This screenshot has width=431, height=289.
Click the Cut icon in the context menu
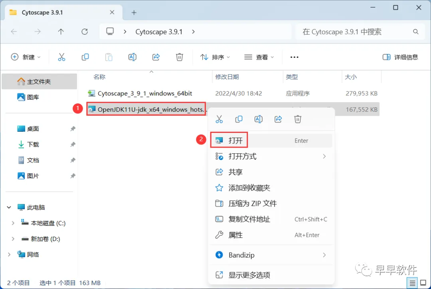[x=219, y=119]
